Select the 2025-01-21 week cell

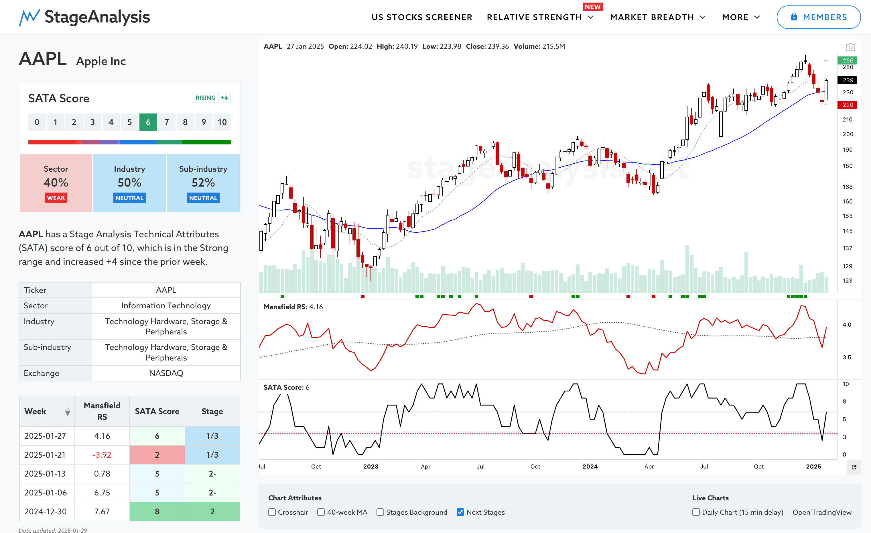tap(47, 455)
